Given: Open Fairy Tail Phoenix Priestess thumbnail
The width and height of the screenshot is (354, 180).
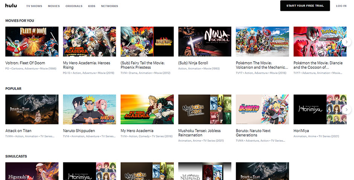Looking at the screenshot, I should click(x=147, y=41).
